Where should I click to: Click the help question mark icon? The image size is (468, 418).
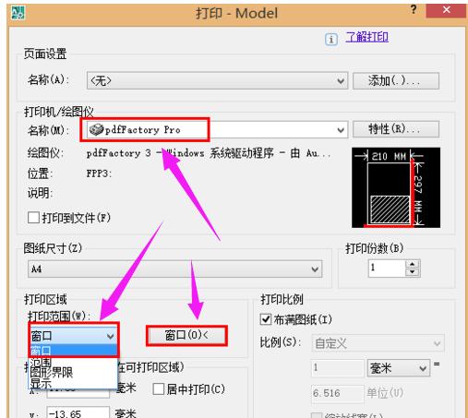tap(414, 9)
